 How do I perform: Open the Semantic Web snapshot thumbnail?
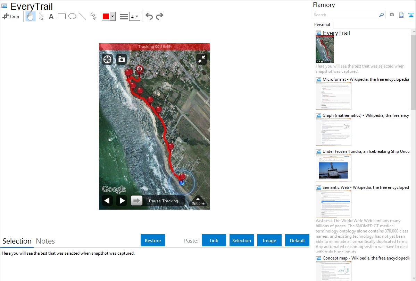[x=333, y=204]
